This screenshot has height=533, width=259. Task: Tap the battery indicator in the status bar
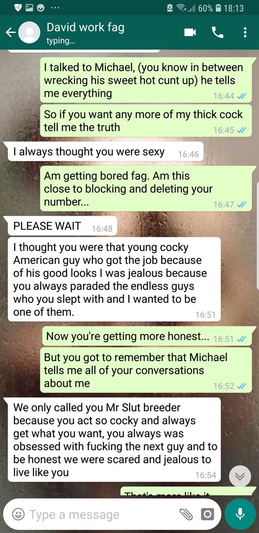coord(218,8)
